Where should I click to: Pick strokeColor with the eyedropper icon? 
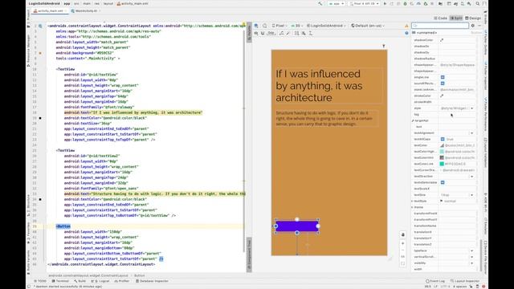pos(442,96)
